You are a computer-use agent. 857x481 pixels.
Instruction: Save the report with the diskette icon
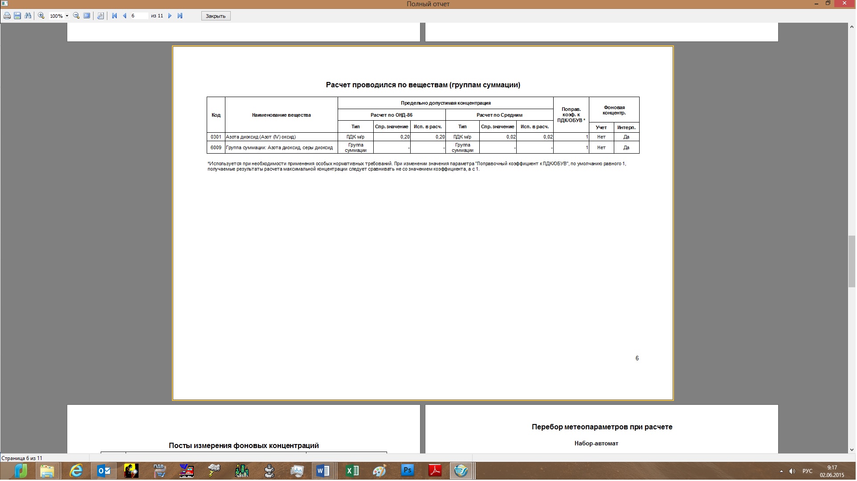[x=17, y=16]
